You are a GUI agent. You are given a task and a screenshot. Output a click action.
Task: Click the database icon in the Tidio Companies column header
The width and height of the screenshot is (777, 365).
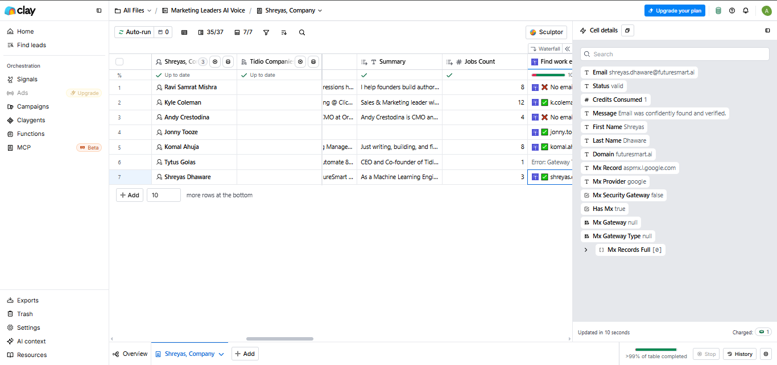(313, 61)
